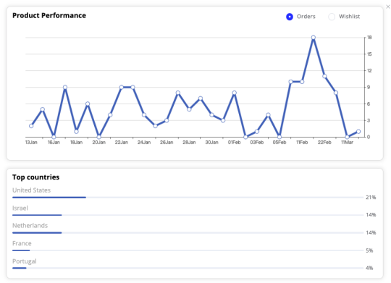391x283 pixels.
Task: Click the 22Feb data point at 11
Action: [324, 76]
